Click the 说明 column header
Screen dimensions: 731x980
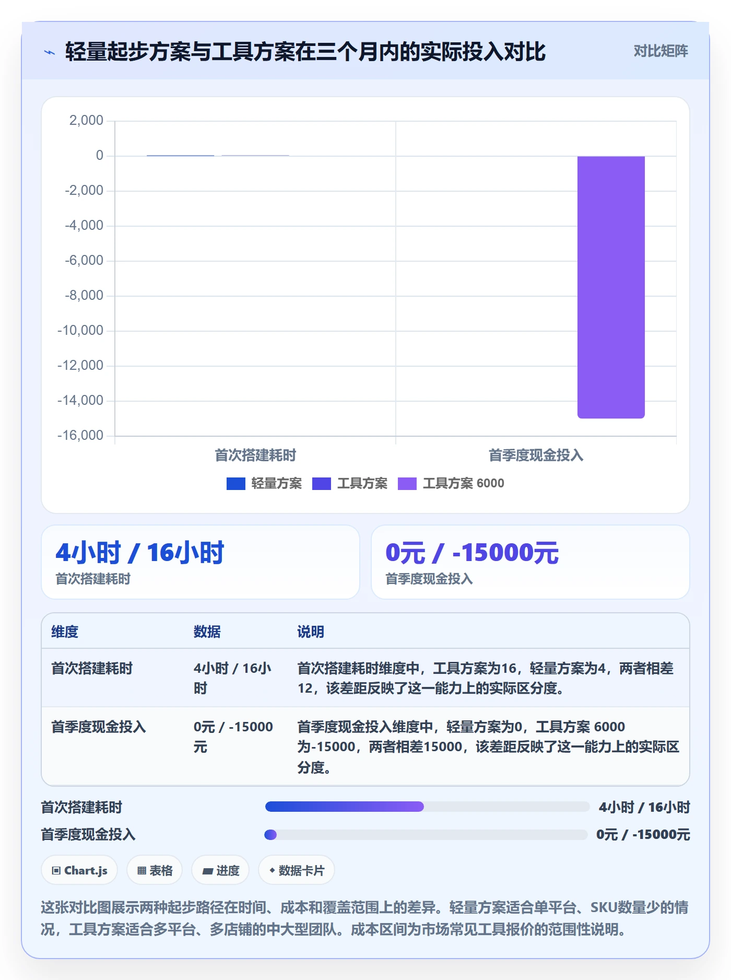pos(311,632)
